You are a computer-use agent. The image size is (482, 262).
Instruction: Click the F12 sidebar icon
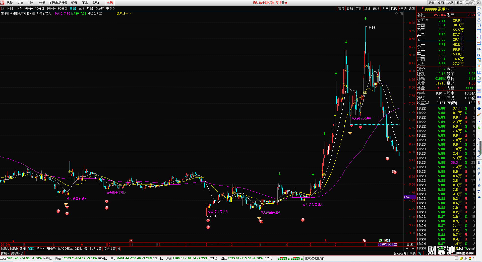(479, 72)
